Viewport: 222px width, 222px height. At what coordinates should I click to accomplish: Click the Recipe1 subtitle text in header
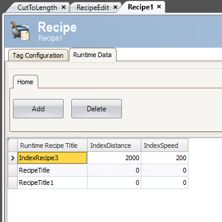pos(50,38)
